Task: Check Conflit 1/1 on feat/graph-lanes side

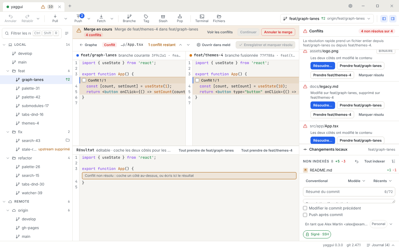Action: click(x=84, y=80)
